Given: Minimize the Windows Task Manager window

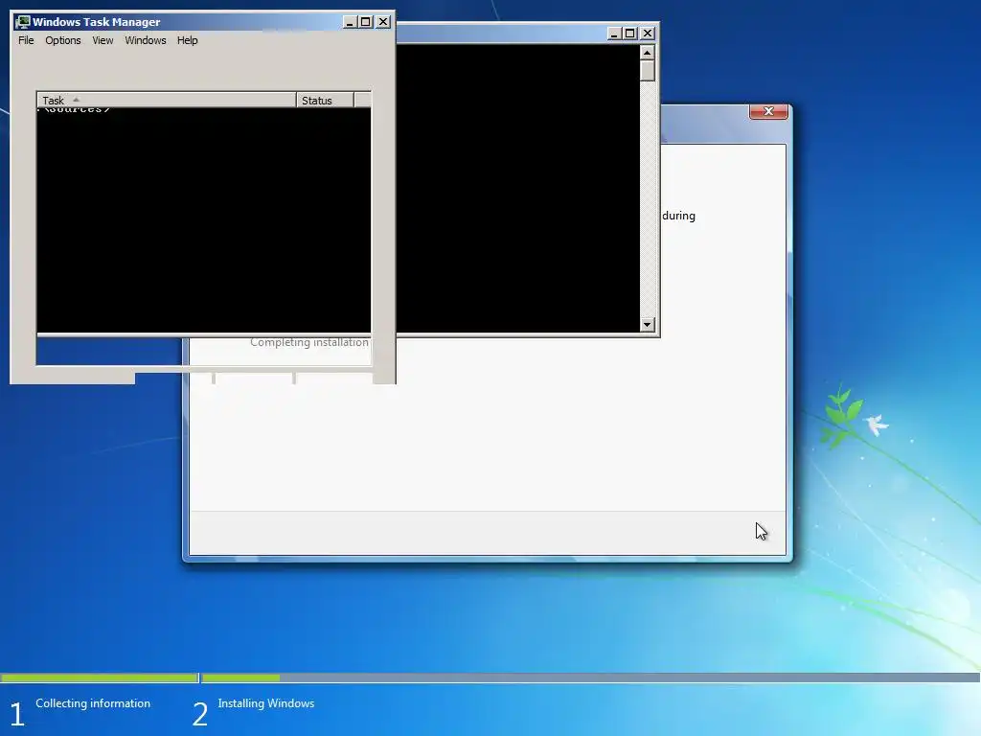Looking at the screenshot, I should (351, 22).
